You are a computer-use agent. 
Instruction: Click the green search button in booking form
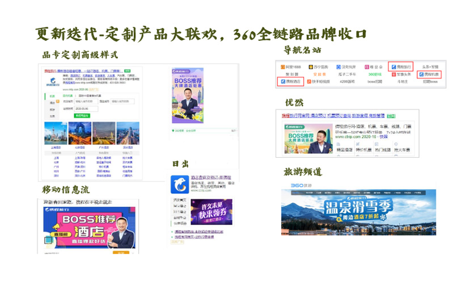(82, 115)
